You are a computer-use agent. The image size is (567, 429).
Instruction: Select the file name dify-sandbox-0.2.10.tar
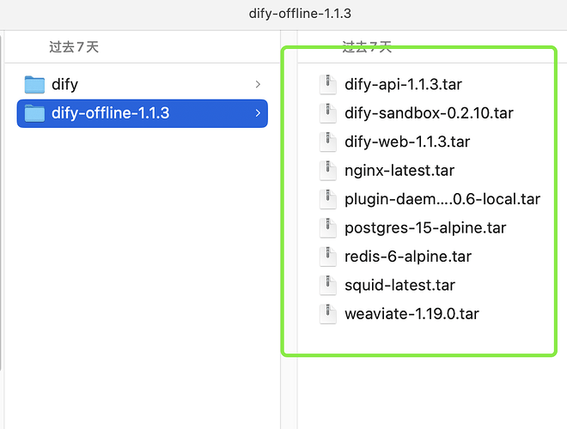tap(429, 113)
